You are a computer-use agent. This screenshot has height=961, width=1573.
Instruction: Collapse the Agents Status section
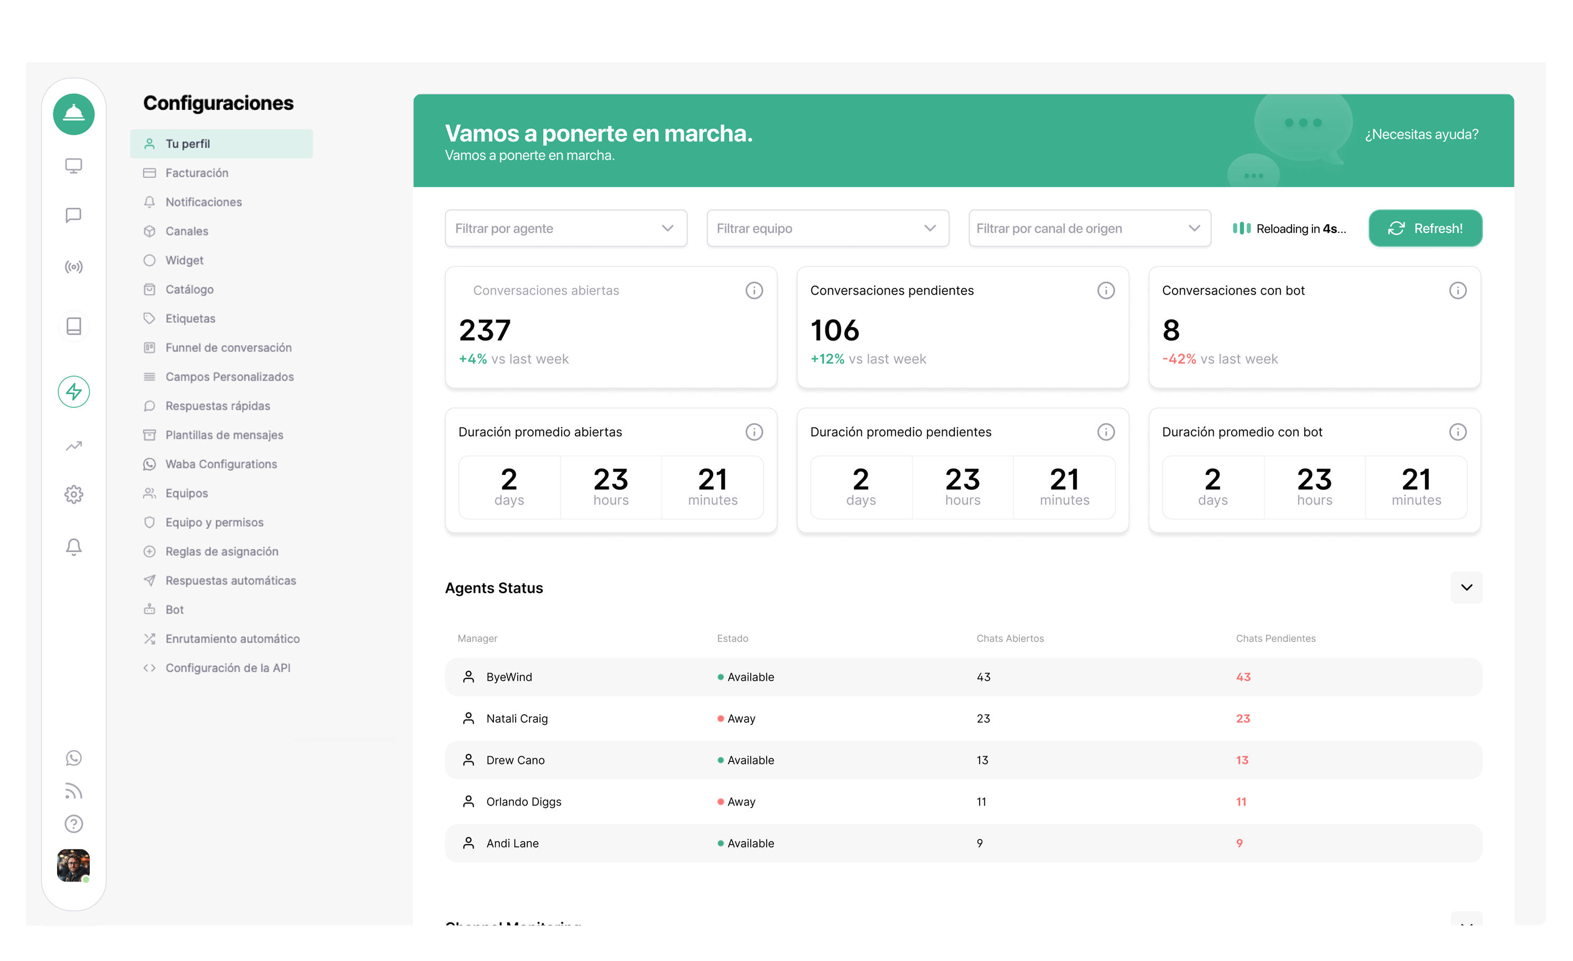coord(1466,587)
